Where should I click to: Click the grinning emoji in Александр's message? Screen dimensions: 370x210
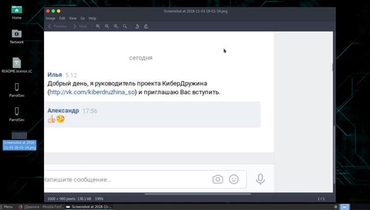pyautogui.click(x=61, y=119)
